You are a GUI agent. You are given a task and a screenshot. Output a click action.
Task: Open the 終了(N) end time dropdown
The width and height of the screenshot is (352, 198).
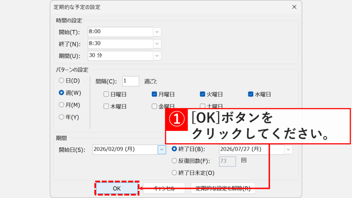(x=157, y=44)
